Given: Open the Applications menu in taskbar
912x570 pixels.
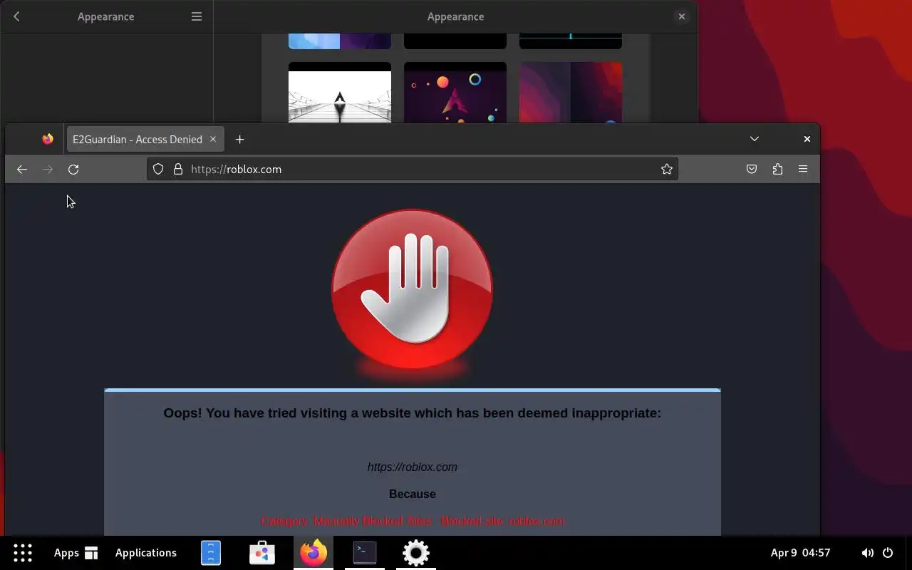Looking at the screenshot, I should 146,552.
